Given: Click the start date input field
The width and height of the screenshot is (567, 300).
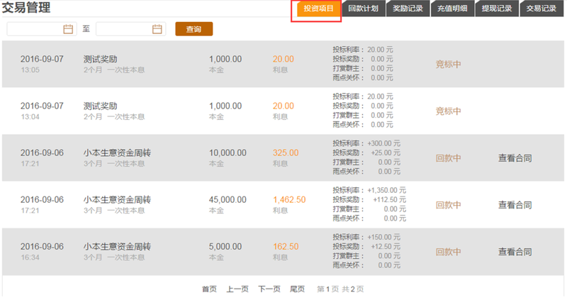Looking at the screenshot, I should pos(42,29).
